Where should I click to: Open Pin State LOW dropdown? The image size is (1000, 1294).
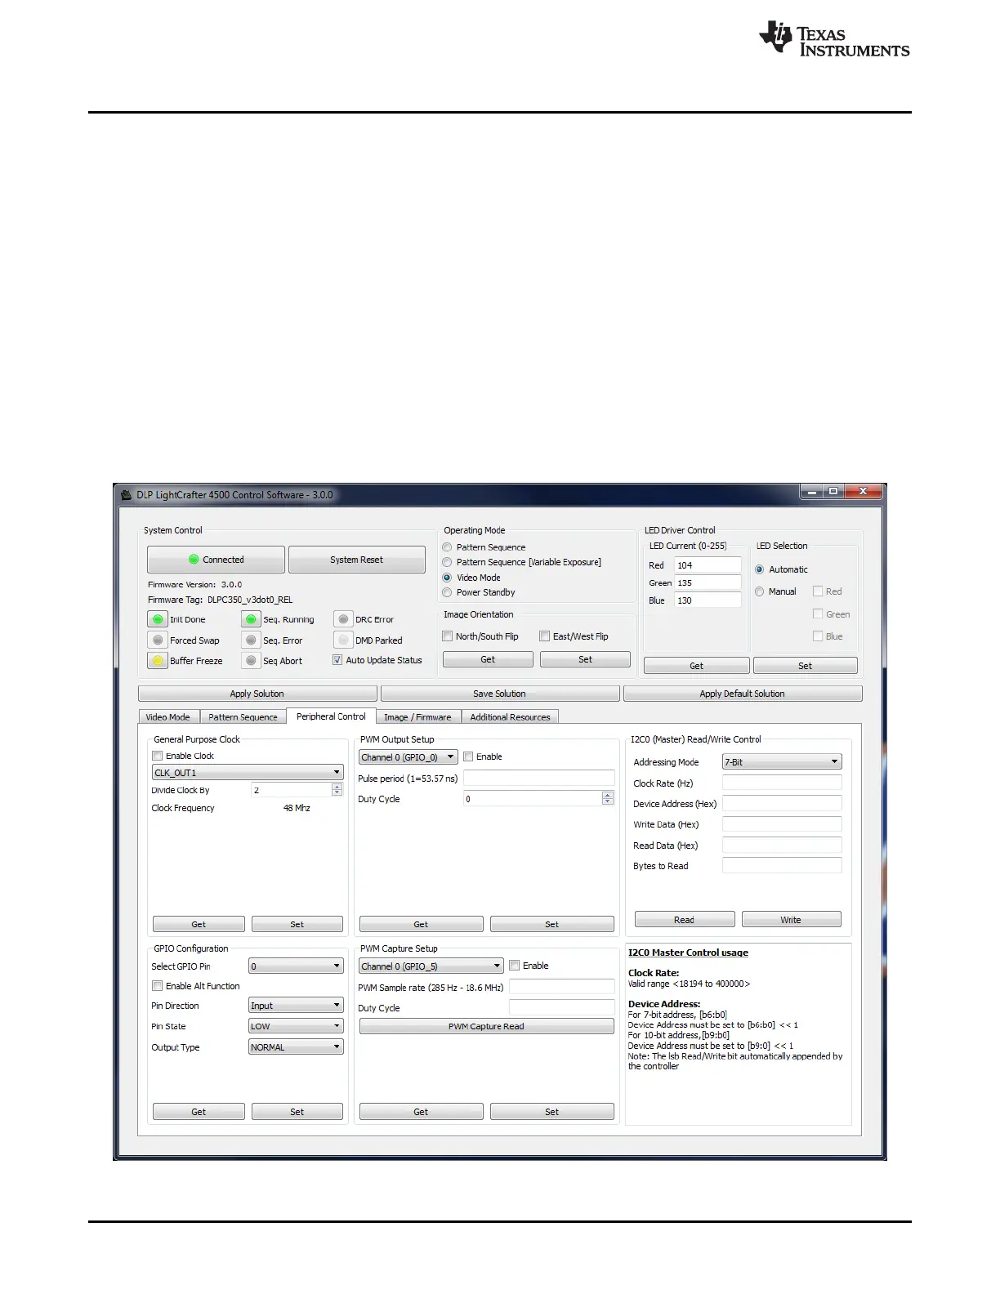pos(296,1026)
